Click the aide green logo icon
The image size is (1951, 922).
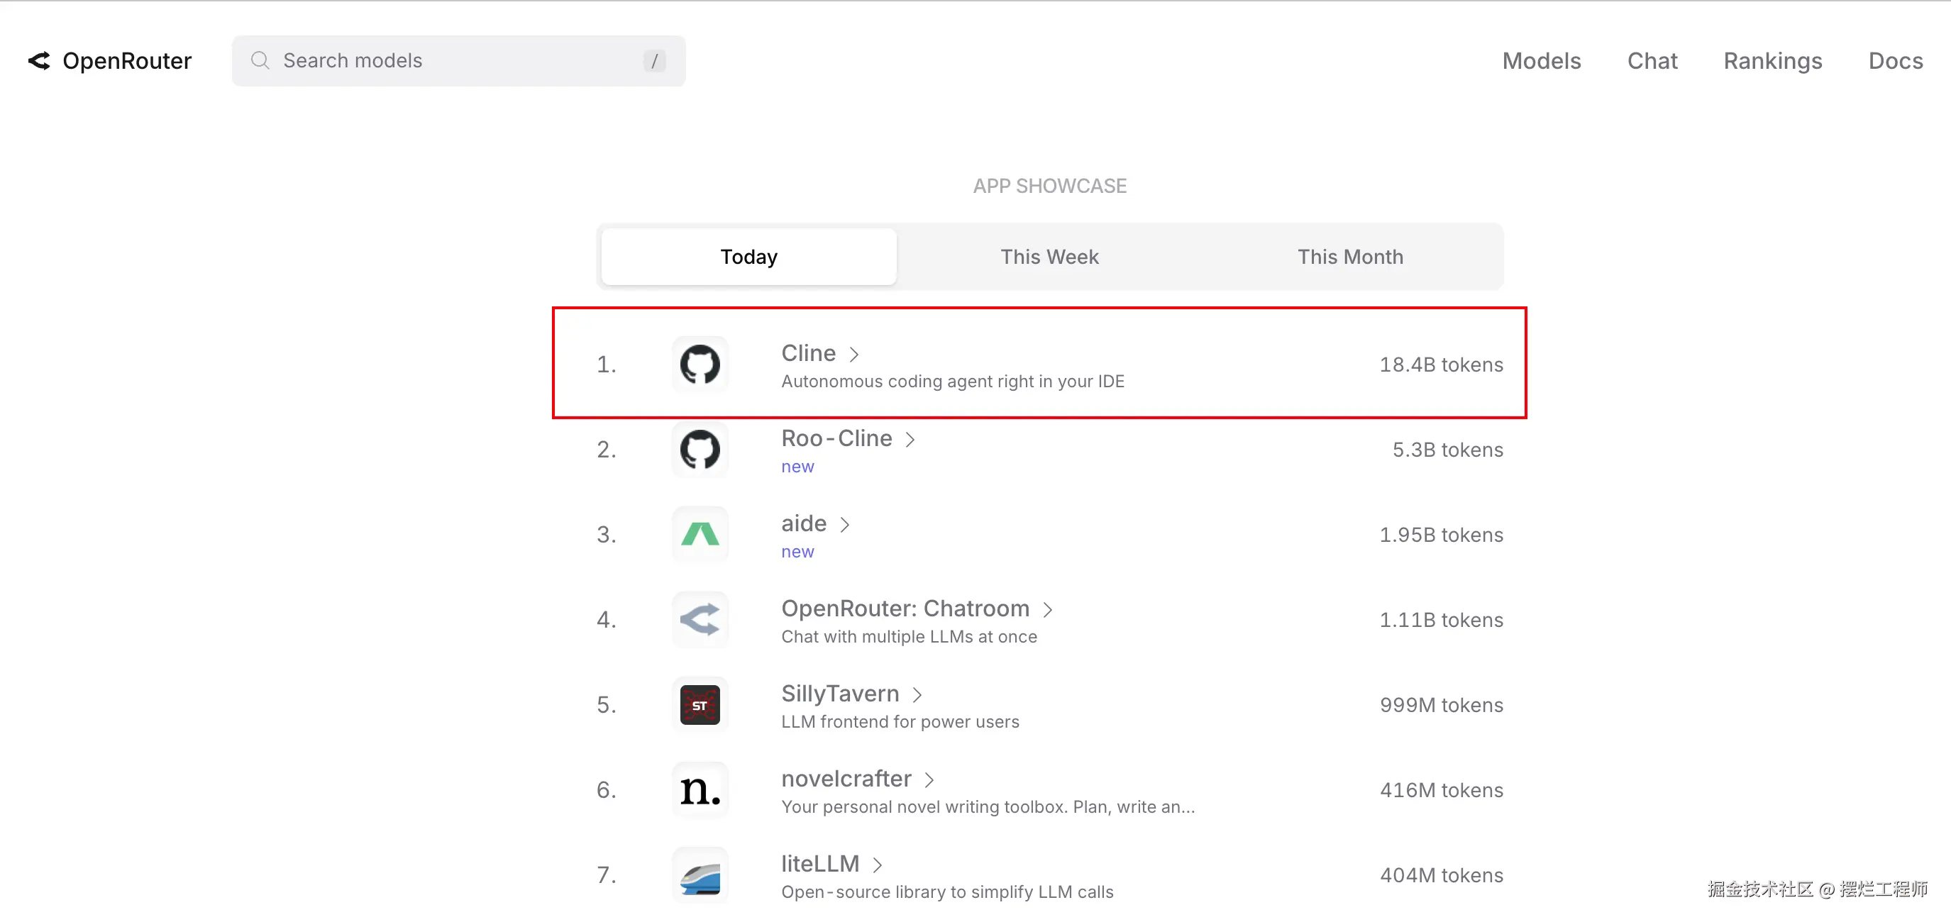pos(699,535)
